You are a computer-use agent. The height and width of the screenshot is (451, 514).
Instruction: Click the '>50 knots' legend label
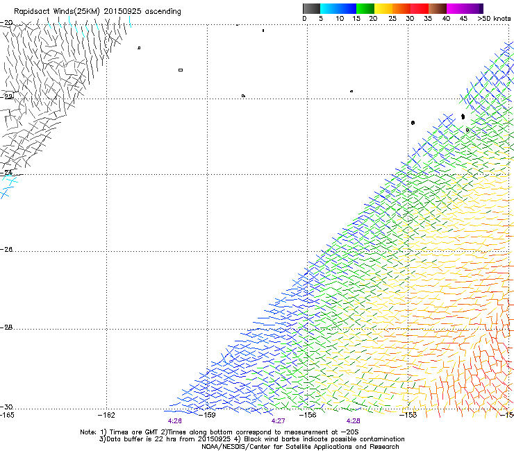494,19
